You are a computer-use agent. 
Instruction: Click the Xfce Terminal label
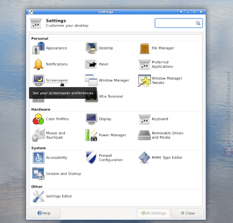coord(111,97)
